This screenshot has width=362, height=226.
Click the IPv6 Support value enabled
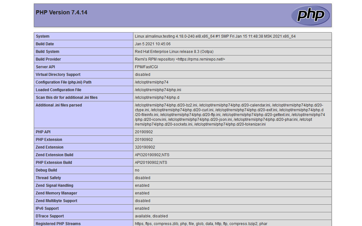point(142,208)
